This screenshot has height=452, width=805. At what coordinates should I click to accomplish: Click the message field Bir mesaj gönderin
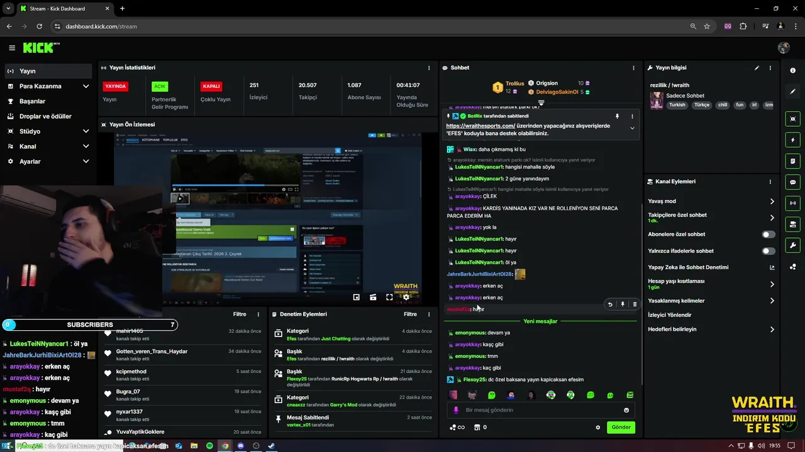[541, 410]
